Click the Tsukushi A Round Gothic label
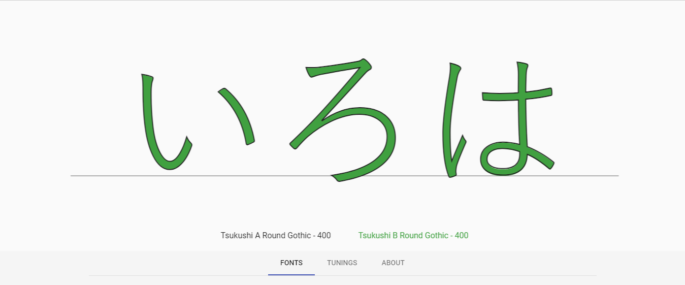The width and height of the screenshot is (685, 285). 275,235
